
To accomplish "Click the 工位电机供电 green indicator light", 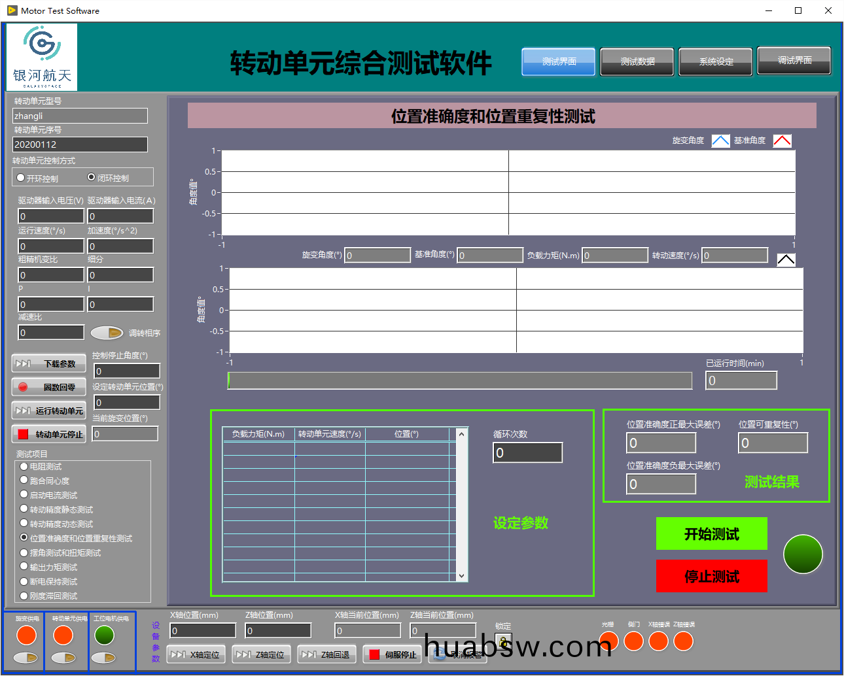I will click(104, 635).
